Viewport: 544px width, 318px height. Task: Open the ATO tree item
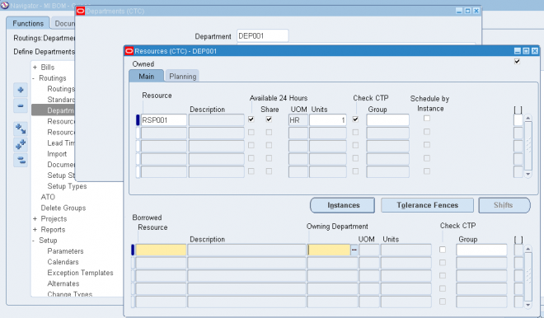(x=48, y=197)
